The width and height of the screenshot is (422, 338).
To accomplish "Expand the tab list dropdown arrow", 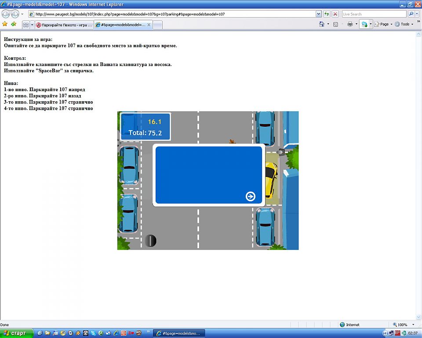I will (x=32, y=25).
